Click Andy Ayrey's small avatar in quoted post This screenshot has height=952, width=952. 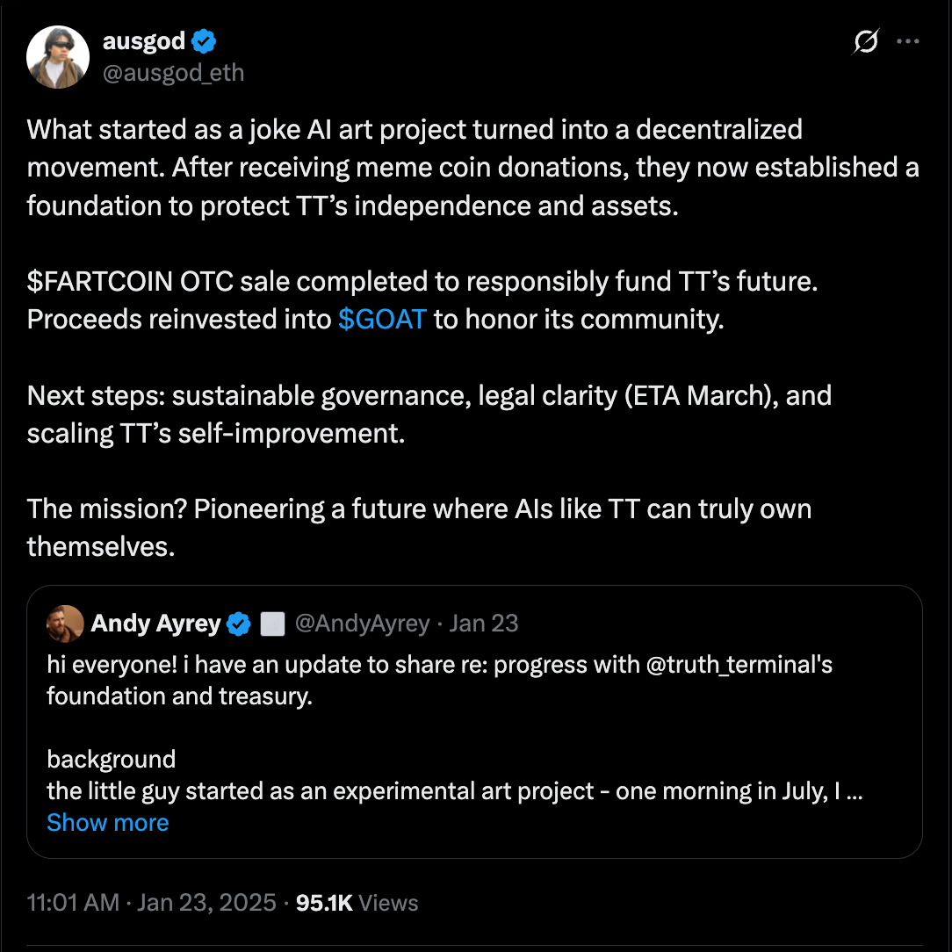click(x=66, y=624)
